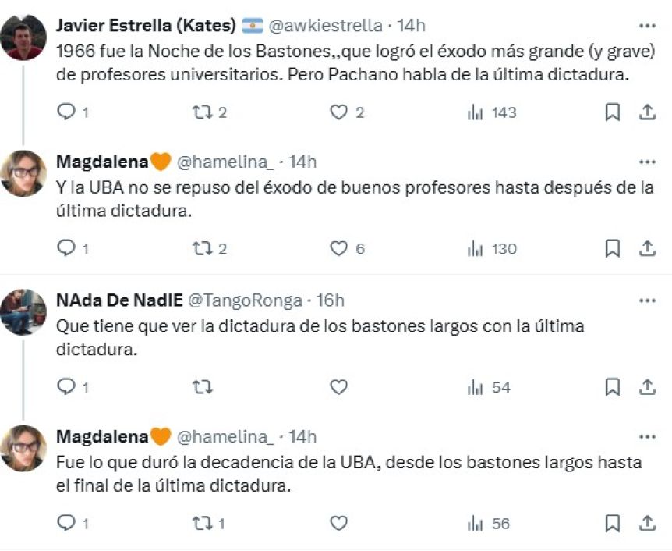Open the 16h timestamp on TangoRonga's tweet
The width and height of the screenshot is (672, 551).
coord(328,300)
